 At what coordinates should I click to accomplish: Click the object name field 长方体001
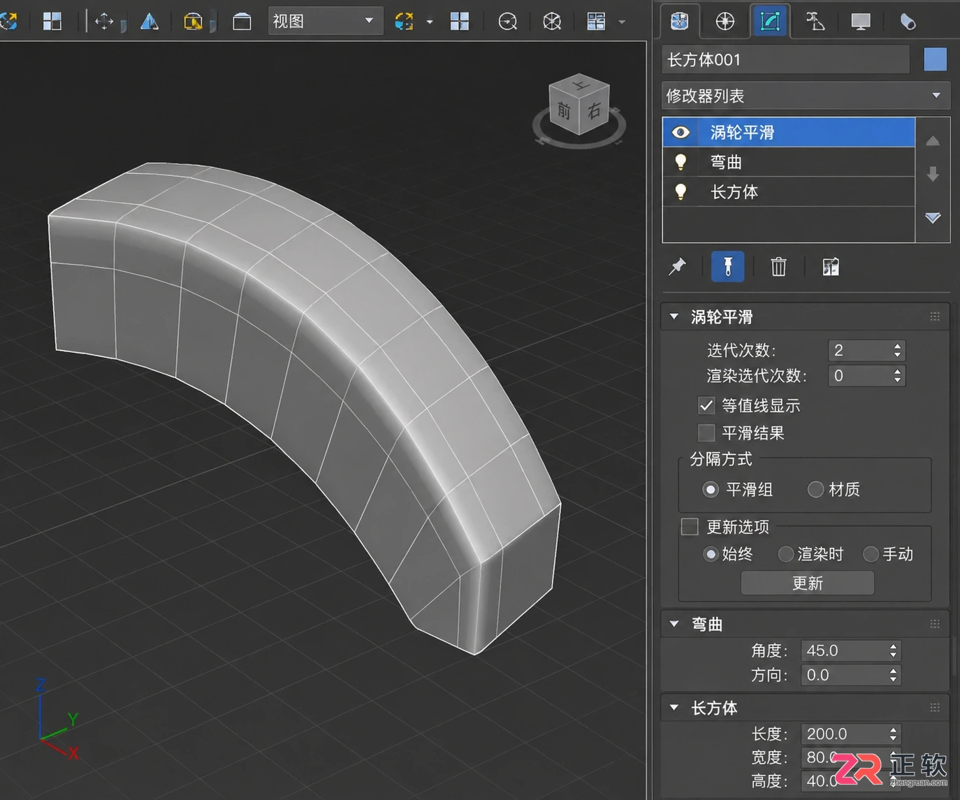click(x=786, y=59)
